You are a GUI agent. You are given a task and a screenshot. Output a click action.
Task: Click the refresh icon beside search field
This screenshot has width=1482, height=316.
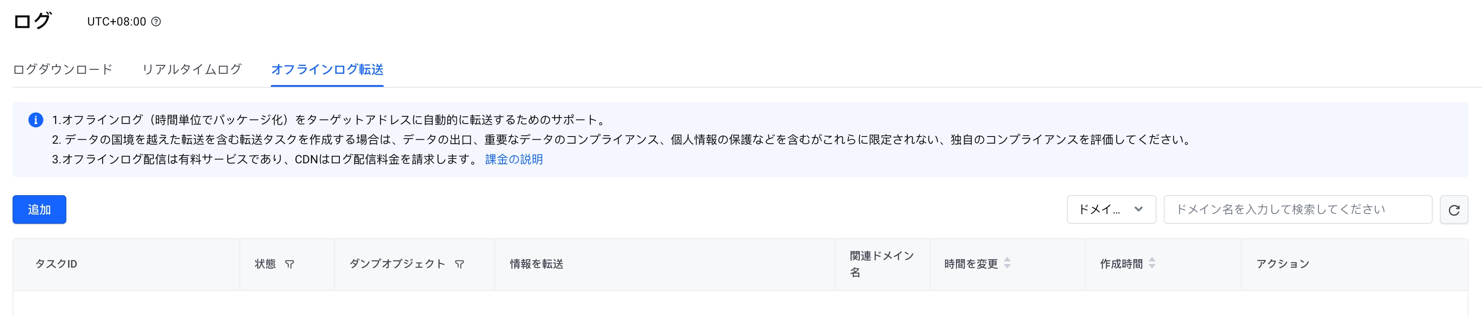pos(1454,210)
